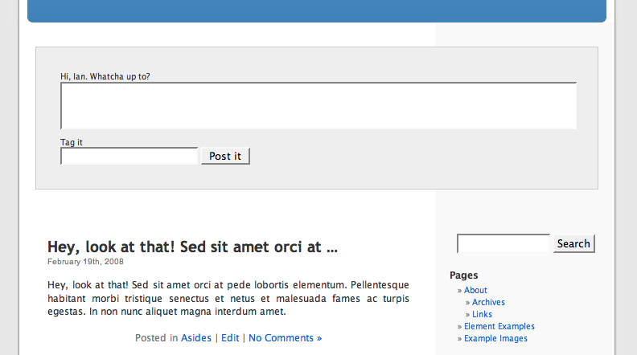Click the "Hi, Ian. Whatcha up to?" label
Screen dimensions: 637x355
tap(105, 76)
